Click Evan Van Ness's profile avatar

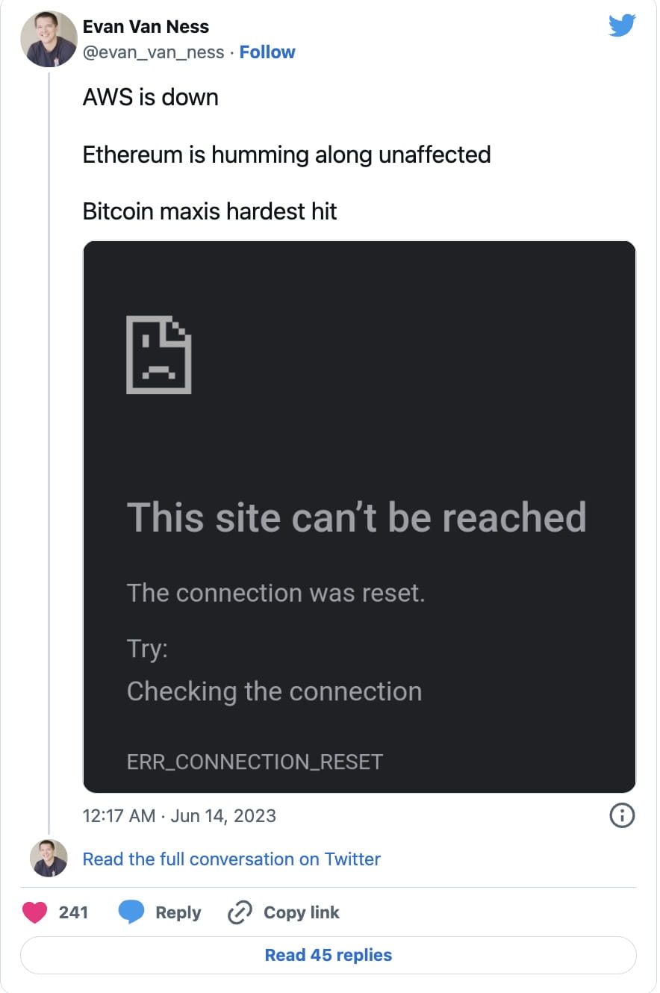(49, 38)
